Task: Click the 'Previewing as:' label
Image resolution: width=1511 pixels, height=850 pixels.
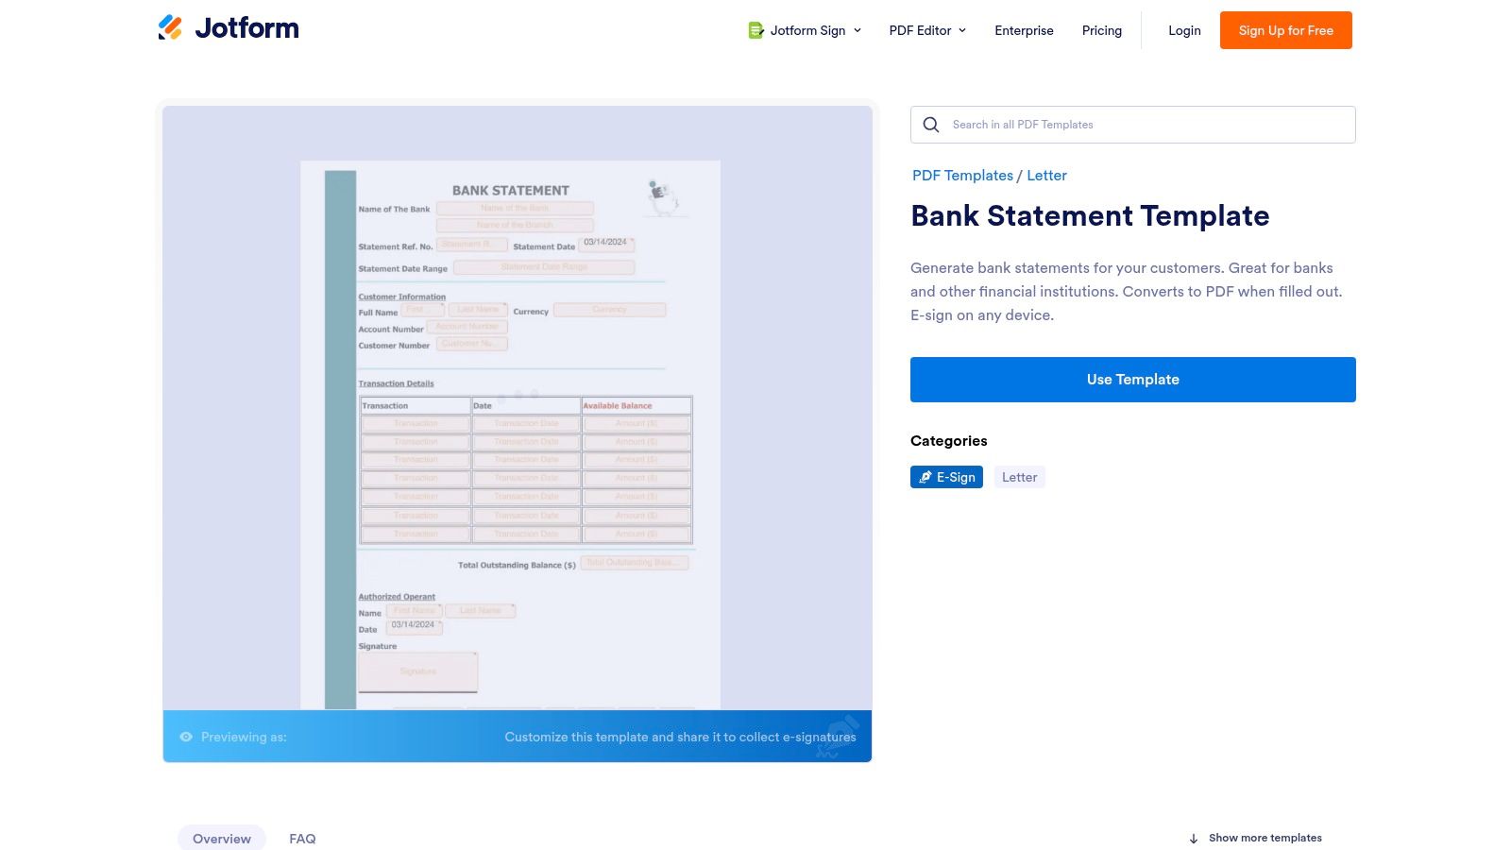Action: coord(244,737)
